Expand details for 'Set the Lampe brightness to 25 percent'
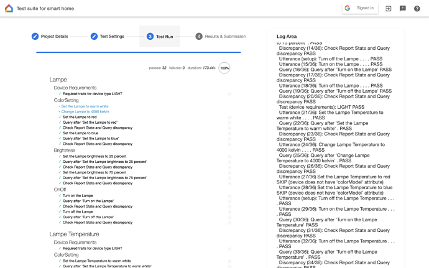The image size is (429, 268). point(229,157)
